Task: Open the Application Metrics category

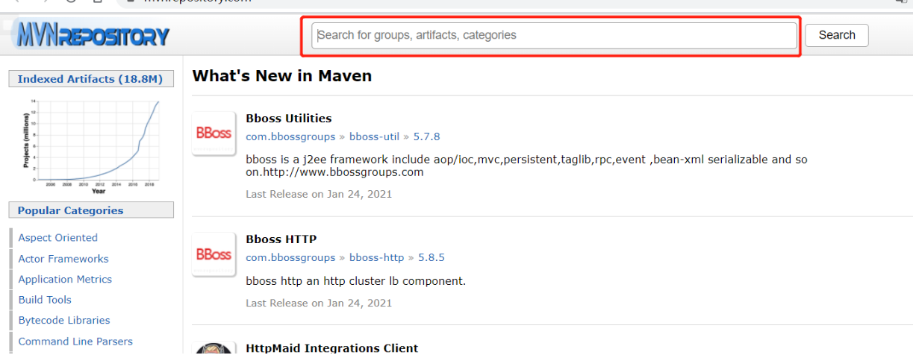Action: 65,279
